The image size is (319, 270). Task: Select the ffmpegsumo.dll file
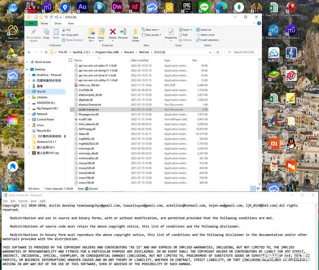[88, 114]
